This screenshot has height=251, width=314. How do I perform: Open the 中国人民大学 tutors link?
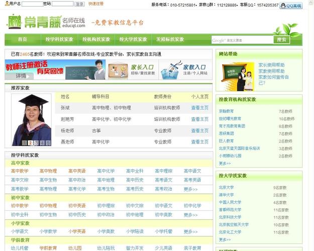230,202
